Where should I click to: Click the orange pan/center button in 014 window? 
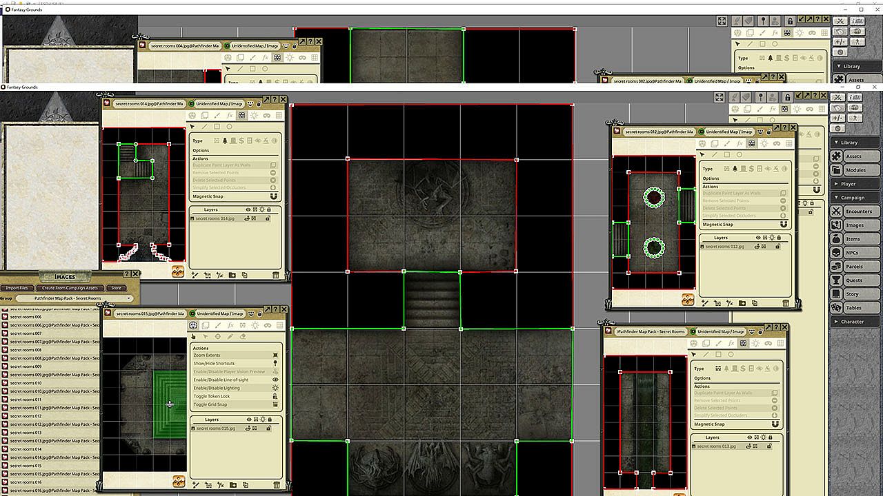[178, 271]
